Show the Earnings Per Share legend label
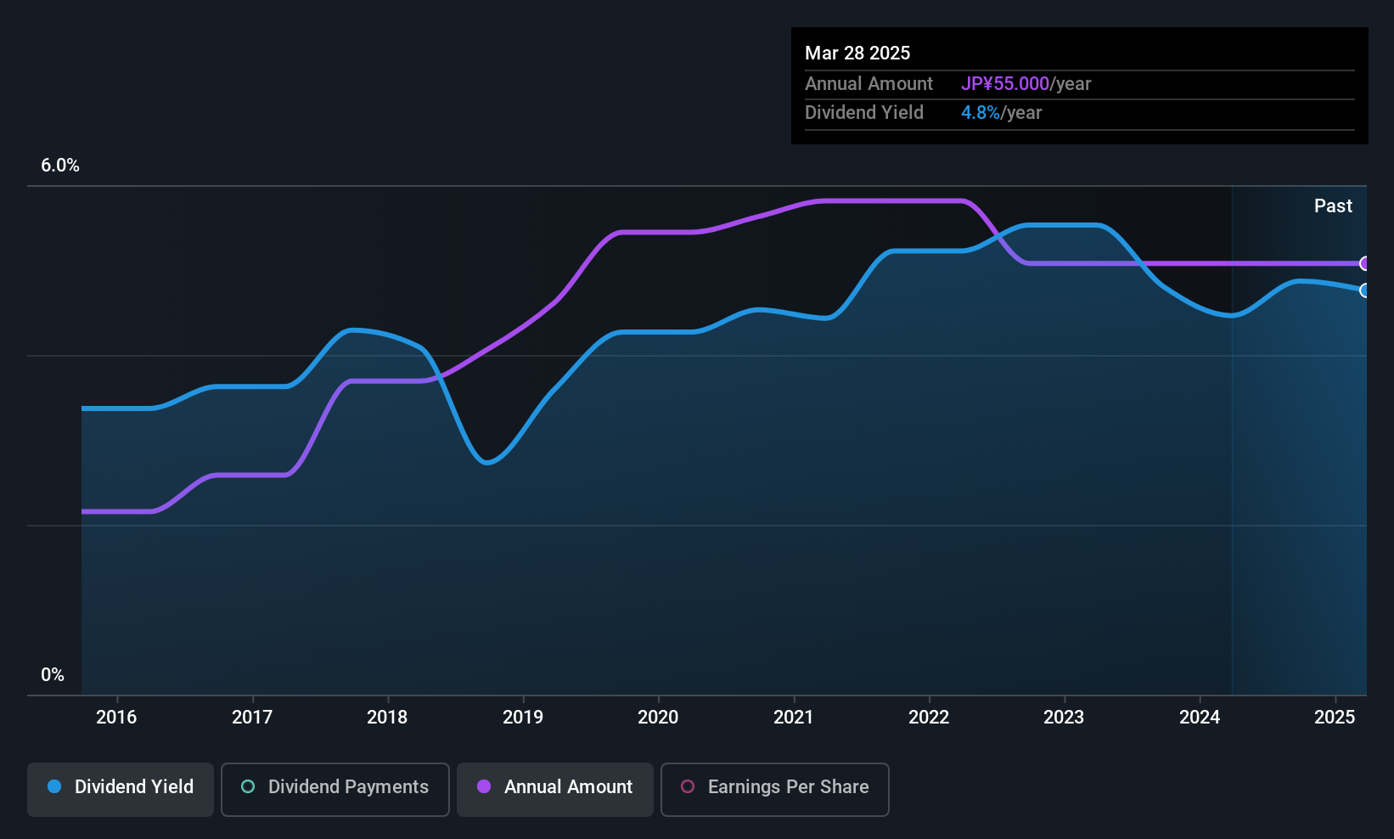 coord(788,787)
